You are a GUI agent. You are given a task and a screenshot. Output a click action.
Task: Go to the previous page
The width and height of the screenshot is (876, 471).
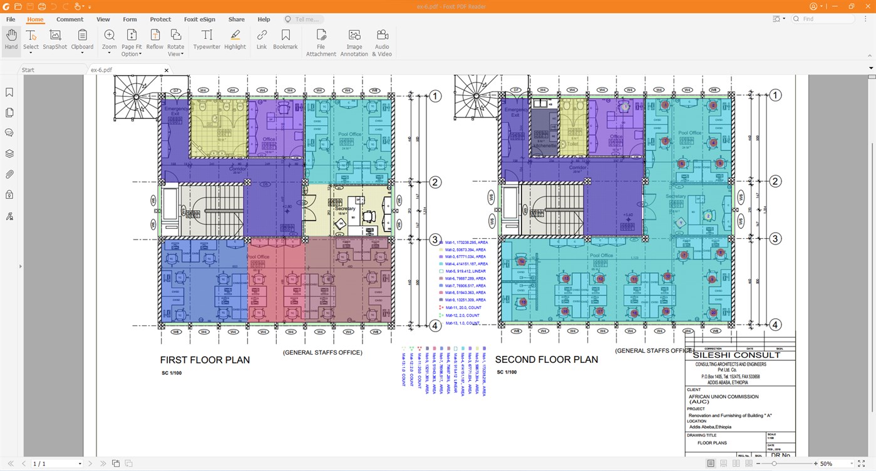pos(24,463)
